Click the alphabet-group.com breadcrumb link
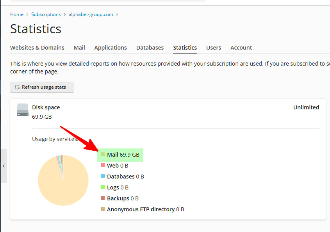This screenshot has height=232, width=330. click(x=91, y=14)
